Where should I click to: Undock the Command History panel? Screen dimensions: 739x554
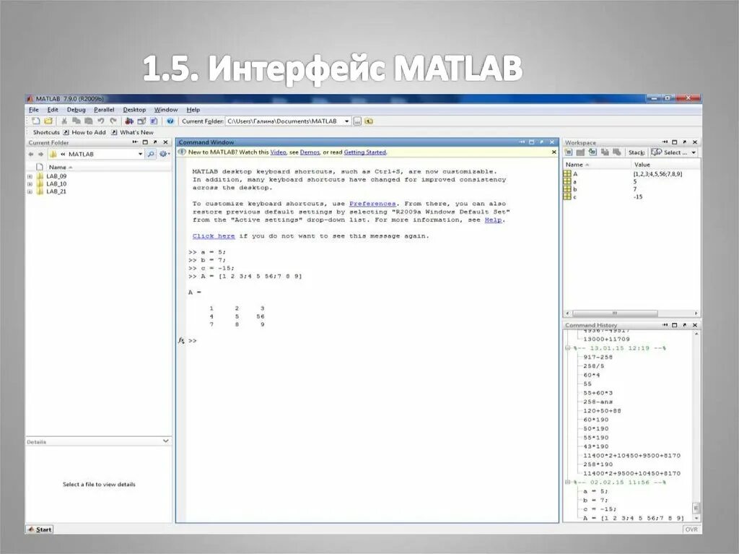click(x=685, y=325)
